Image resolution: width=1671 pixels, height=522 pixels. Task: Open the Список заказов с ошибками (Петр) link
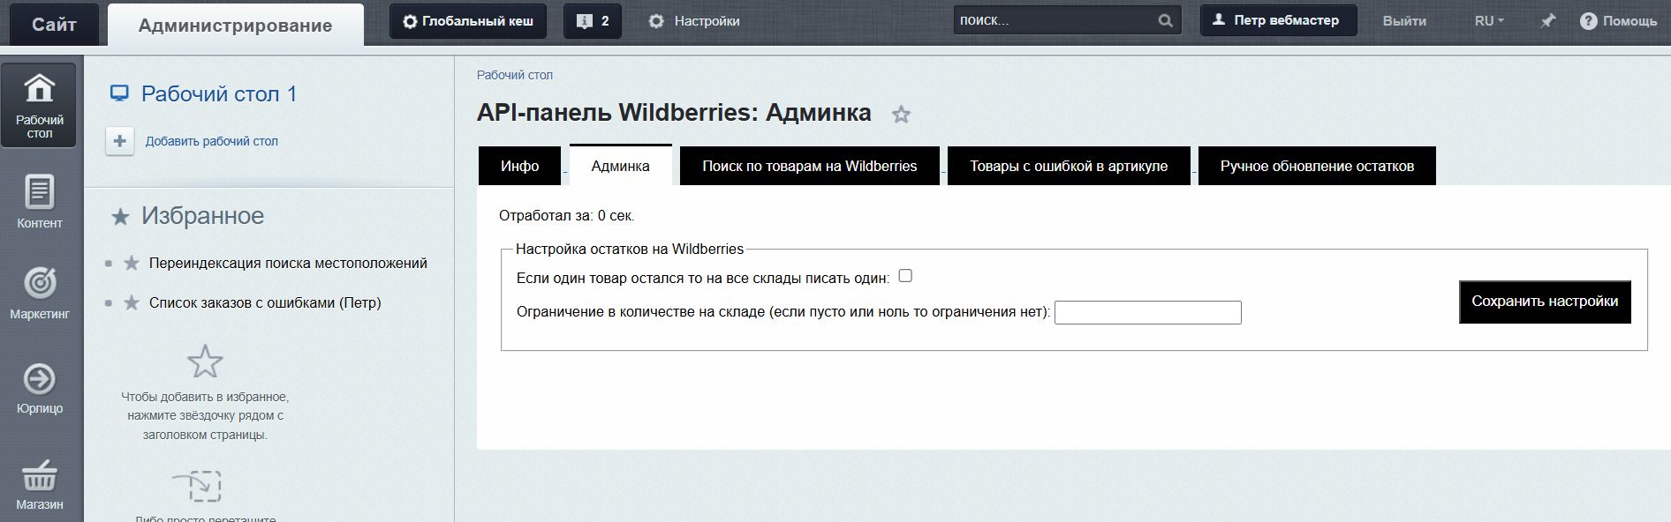coord(265,302)
